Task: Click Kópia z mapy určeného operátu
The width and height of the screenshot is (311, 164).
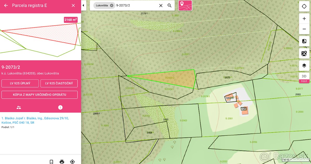Action: pos(40,95)
